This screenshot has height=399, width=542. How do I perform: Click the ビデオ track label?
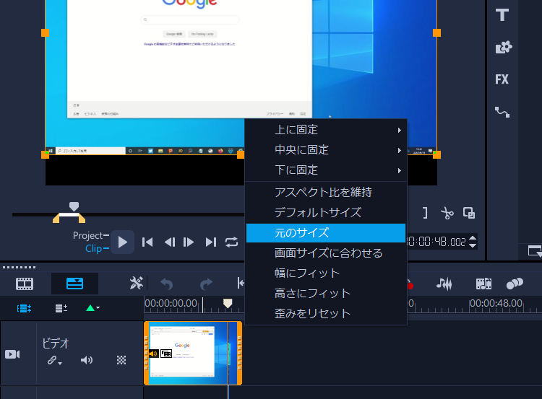[56, 343]
